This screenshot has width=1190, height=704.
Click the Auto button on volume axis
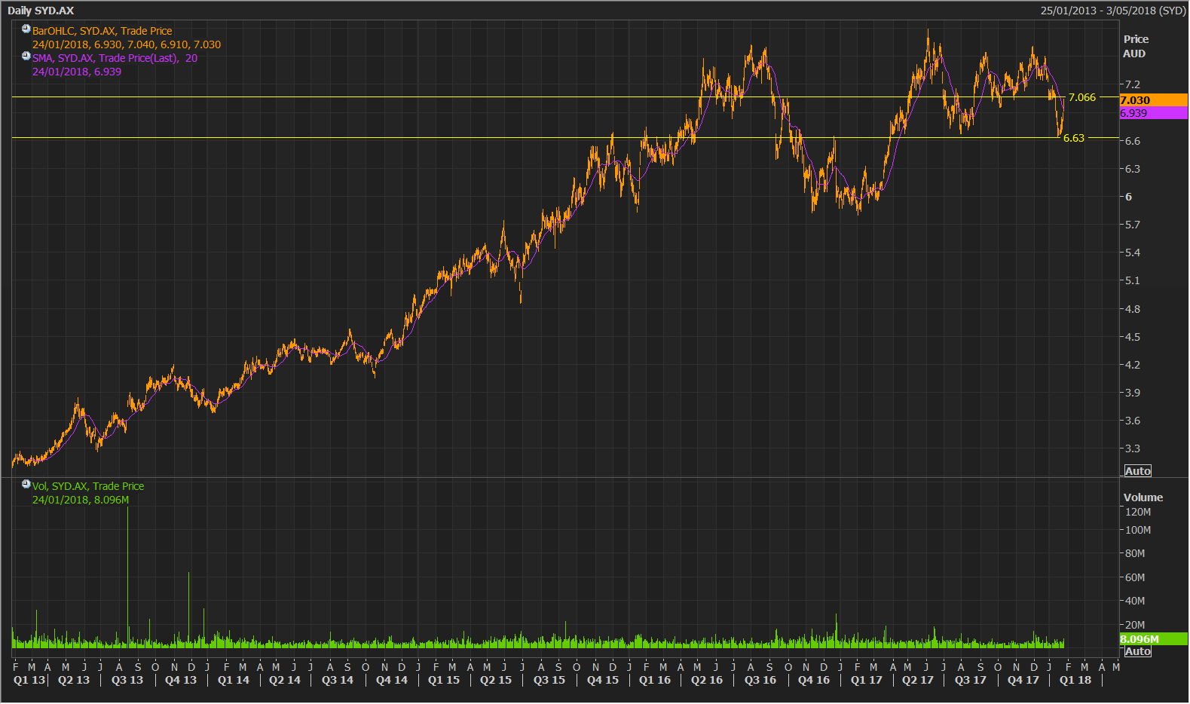(x=1138, y=651)
